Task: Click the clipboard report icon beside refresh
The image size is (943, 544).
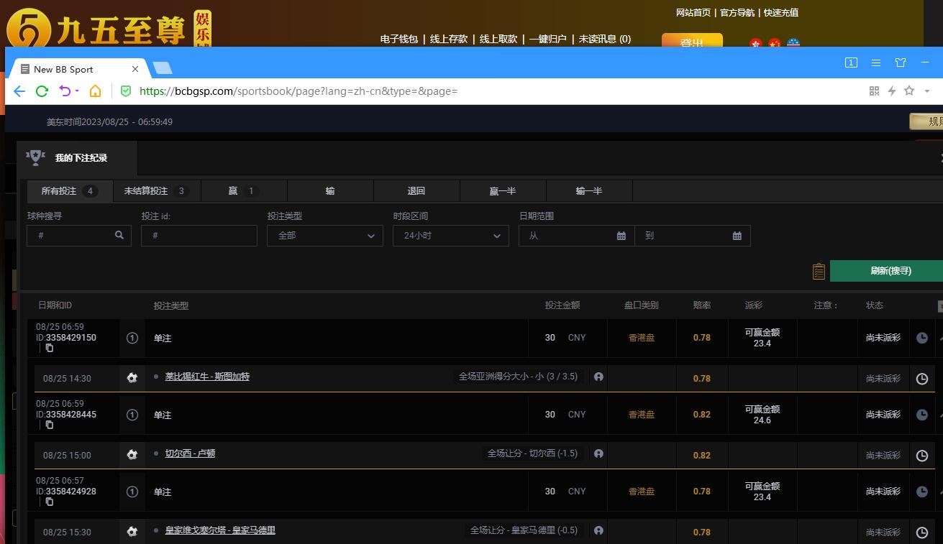Action: coord(819,271)
